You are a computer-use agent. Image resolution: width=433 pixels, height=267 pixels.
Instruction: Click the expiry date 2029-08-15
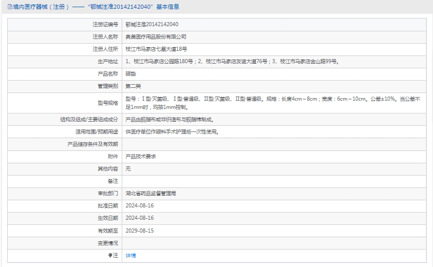tap(140, 231)
